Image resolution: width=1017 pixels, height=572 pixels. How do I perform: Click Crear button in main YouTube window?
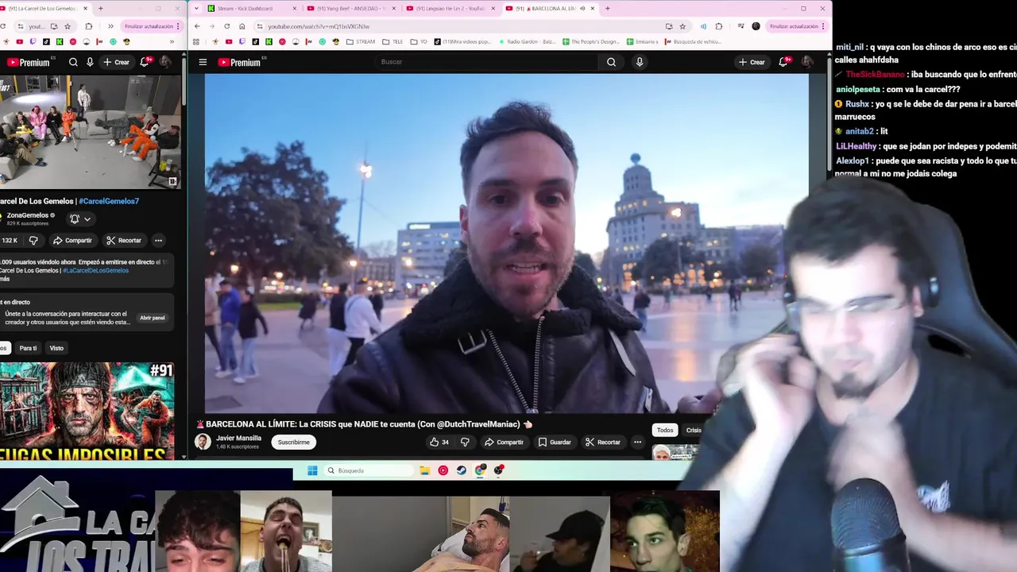752,62
